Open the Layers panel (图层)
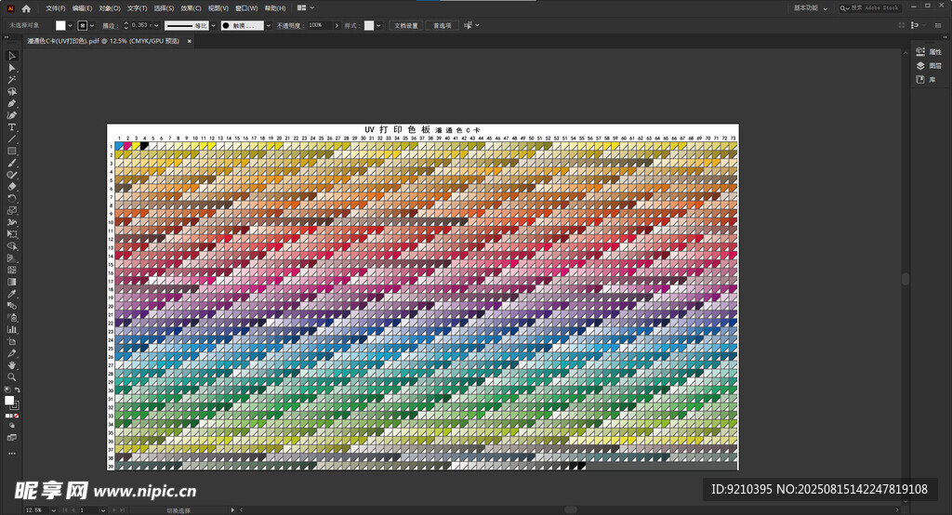The width and height of the screenshot is (952, 515). tap(929, 66)
